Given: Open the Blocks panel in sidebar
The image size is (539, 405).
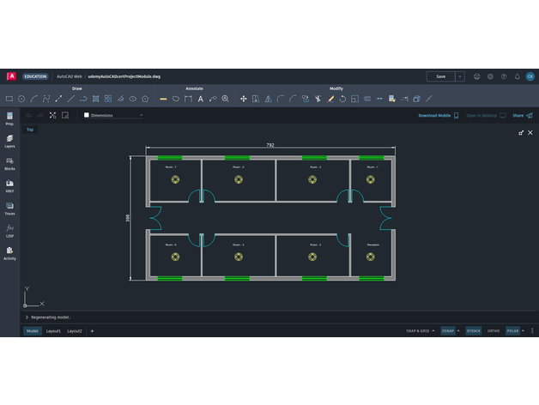Looking at the screenshot, I should [9, 163].
